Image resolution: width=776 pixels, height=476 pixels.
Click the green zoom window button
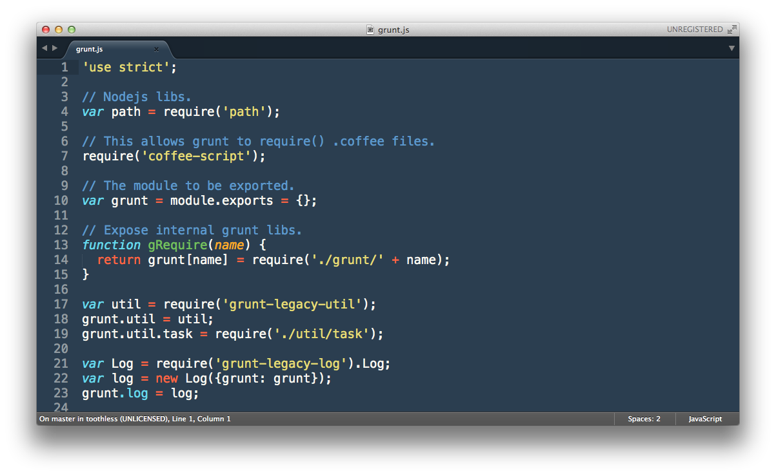pyautogui.click(x=72, y=30)
